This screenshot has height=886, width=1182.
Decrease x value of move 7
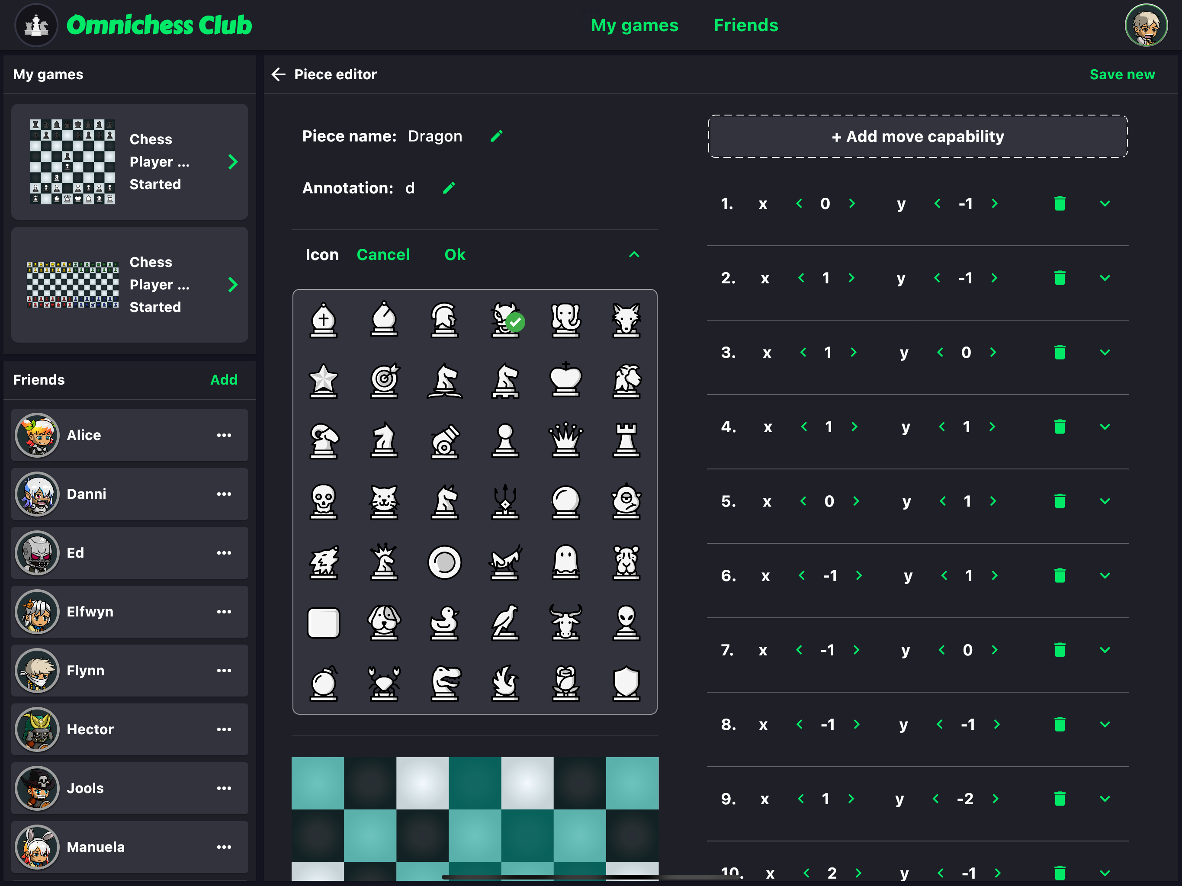(800, 650)
